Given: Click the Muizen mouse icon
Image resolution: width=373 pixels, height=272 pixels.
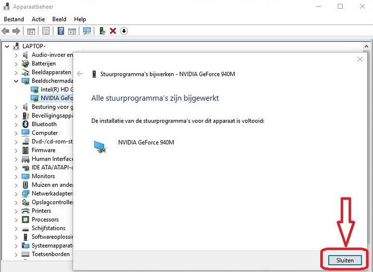Looking at the screenshot, I should pos(25,185).
